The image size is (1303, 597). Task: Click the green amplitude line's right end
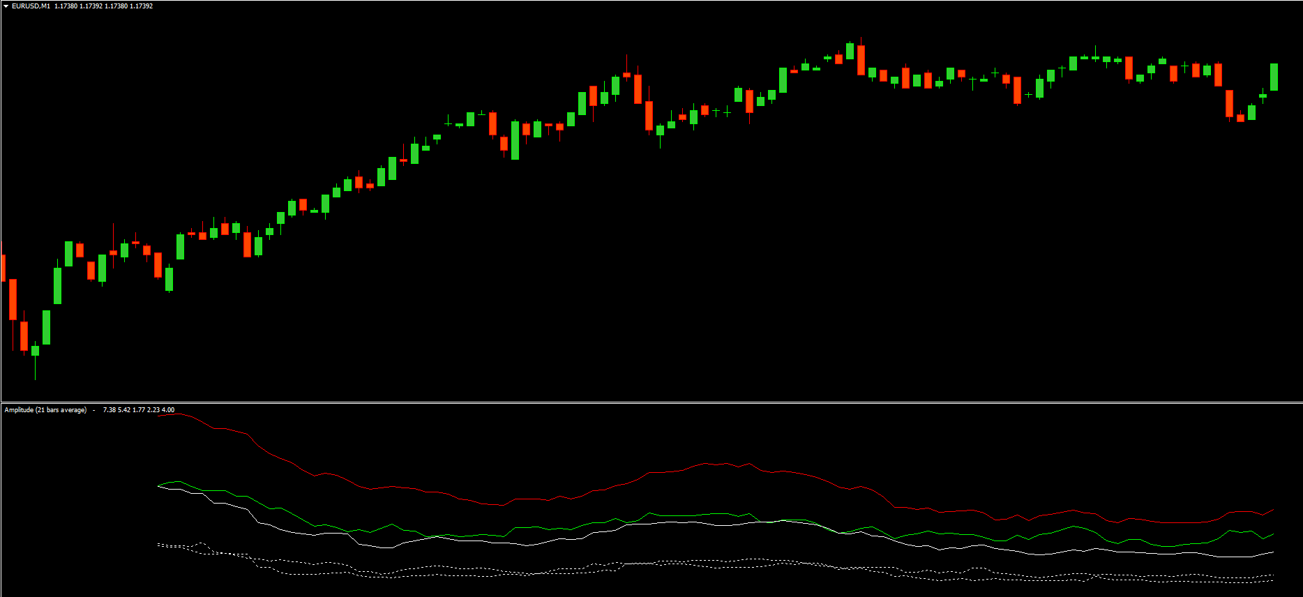[x=1271, y=535]
